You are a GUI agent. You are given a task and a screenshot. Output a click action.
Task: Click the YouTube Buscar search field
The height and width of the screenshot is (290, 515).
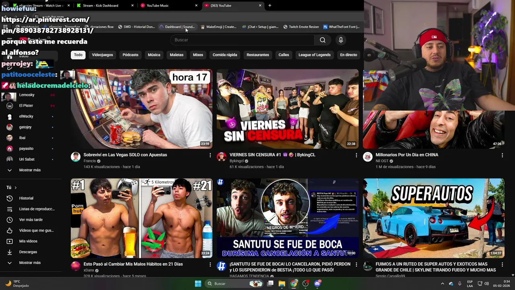(x=242, y=40)
